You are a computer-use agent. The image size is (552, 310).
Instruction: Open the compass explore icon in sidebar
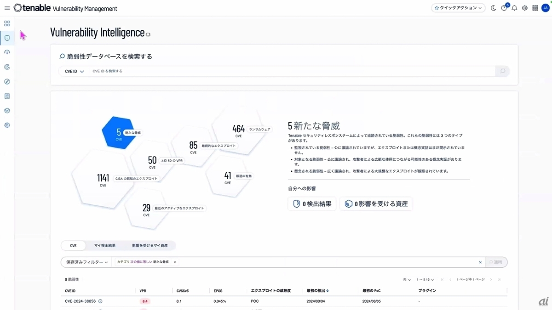(x=7, y=82)
